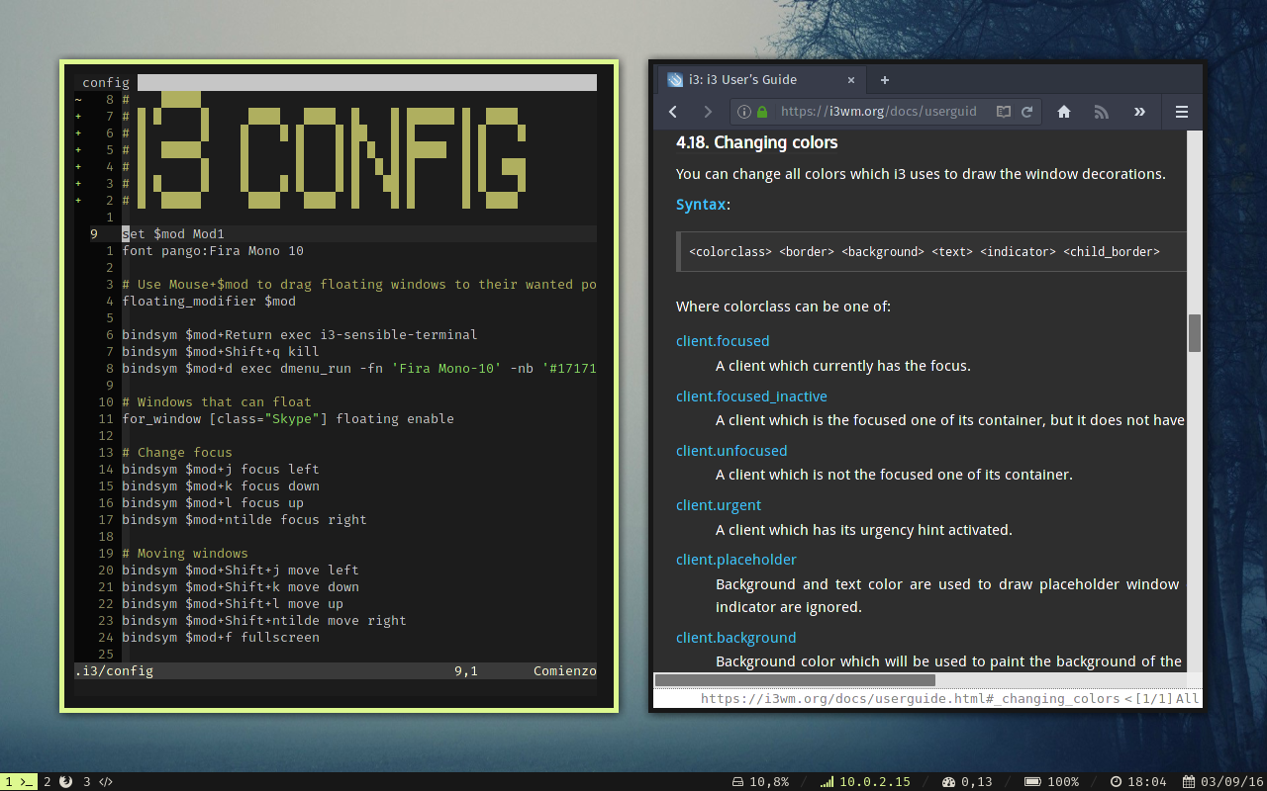1267x791 pixels.
Task: Click the battery 100% indicator
Action: click(x=1051, y=781)
